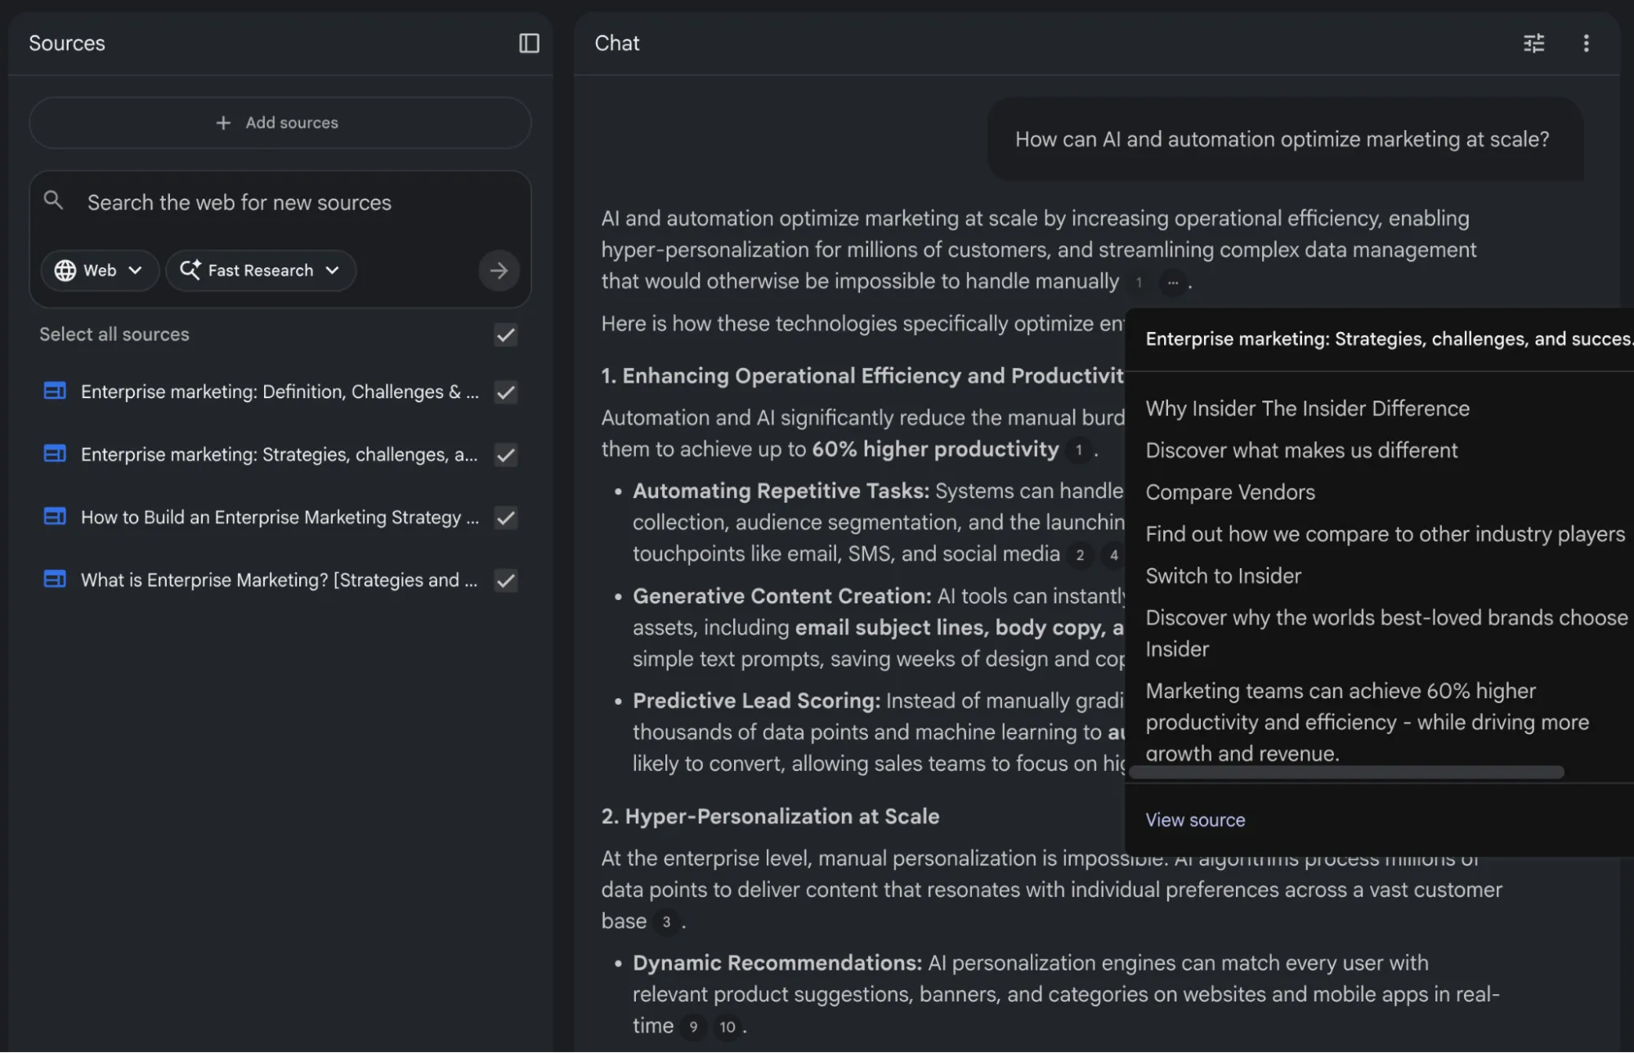Uncheck 'Enterprise marketing: Definition, Challenges' source

tap(506, 392)
